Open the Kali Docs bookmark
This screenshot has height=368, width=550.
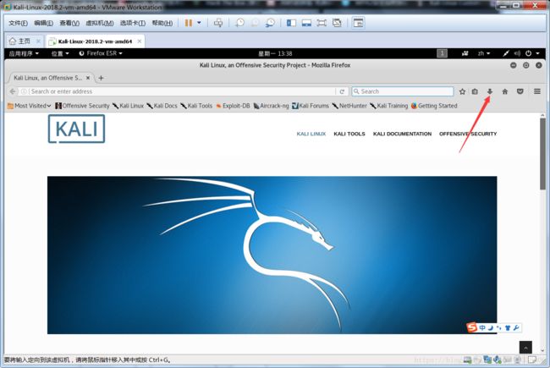[162, 106]
